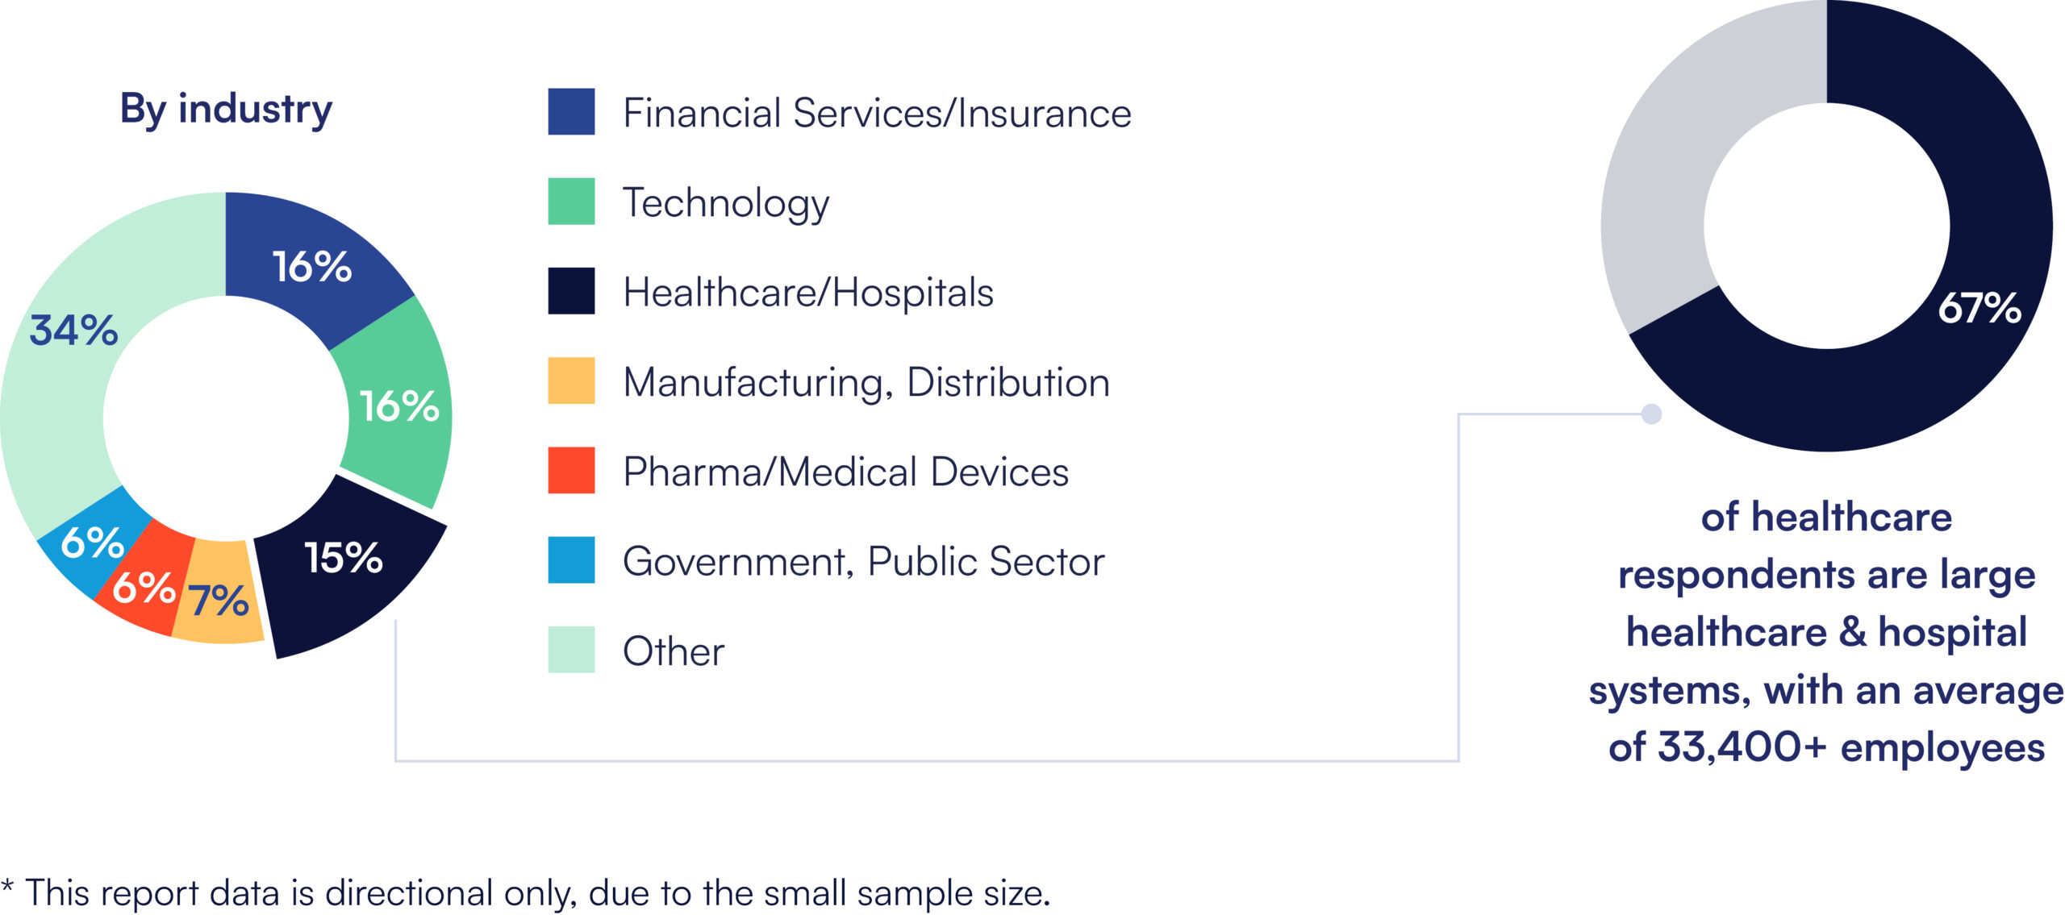The height and width of the screenshot is (915, 2065).
Task: Click the 'By industry' chart title
Action: pos(226,109)
